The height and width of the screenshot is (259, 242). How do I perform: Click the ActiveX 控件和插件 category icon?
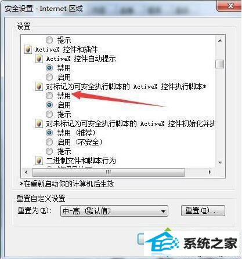click(x=28, y=50)
